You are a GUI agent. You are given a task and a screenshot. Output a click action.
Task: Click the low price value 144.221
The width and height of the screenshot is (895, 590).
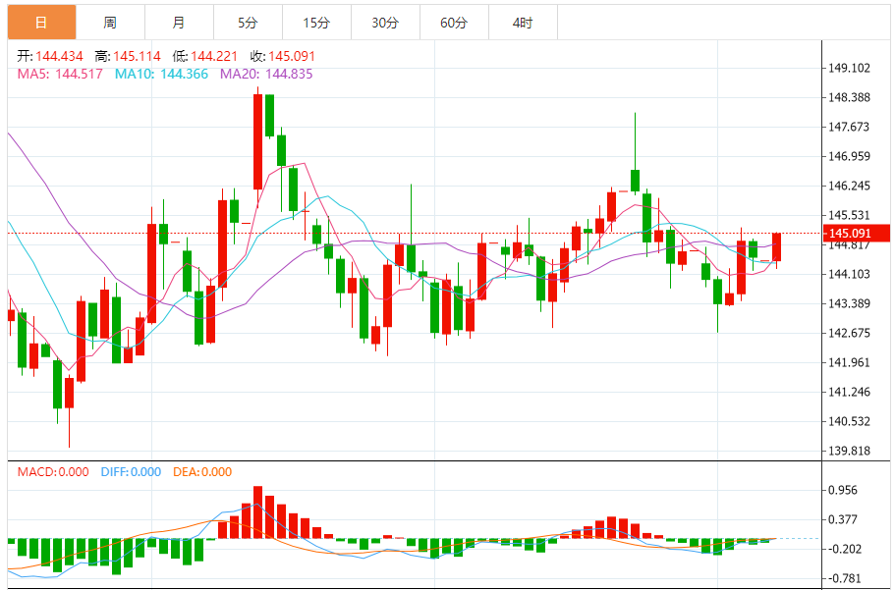214,57
